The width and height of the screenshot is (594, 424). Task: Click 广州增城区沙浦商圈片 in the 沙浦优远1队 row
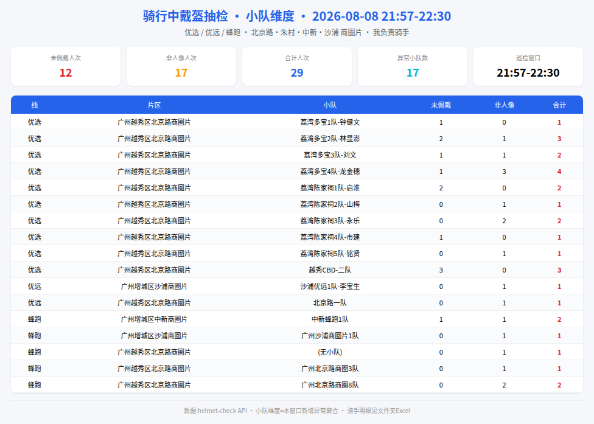pyautogui.click(x=154, y=286)
